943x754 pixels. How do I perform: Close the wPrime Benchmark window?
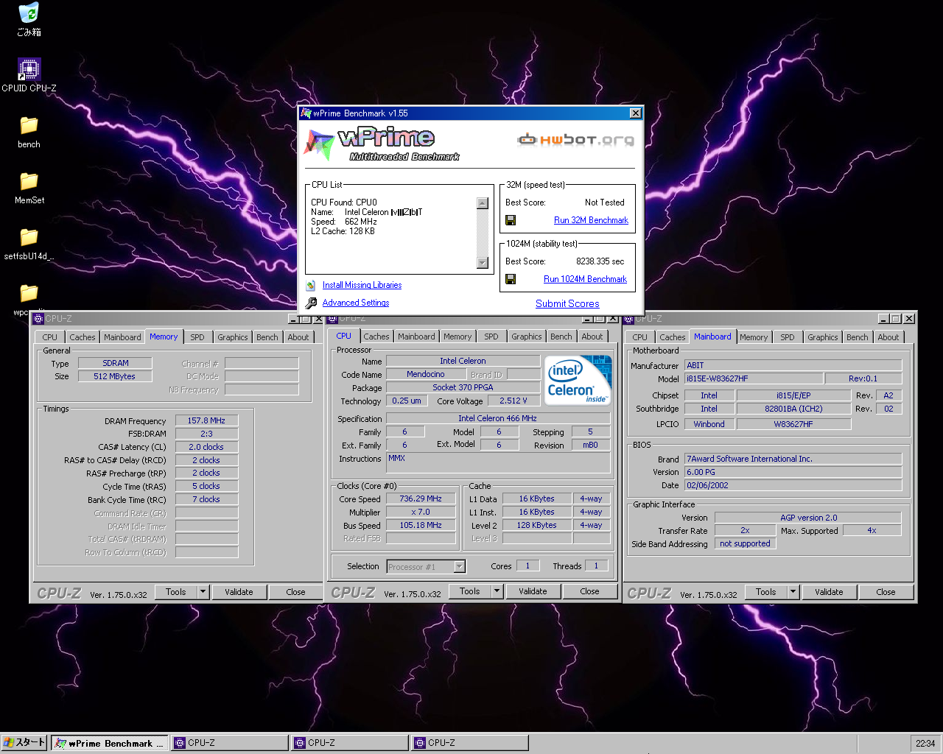click(636, 113)
